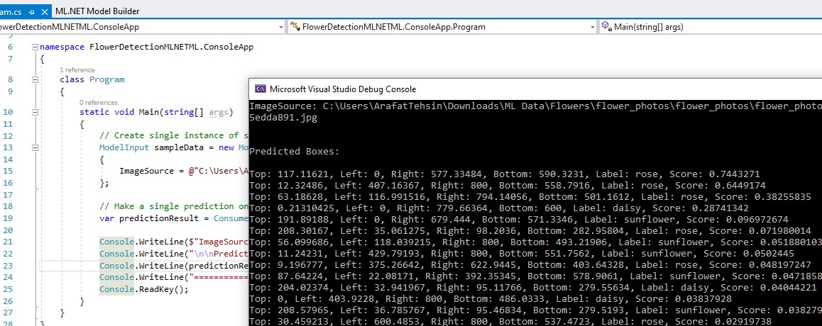Click the class icon beside ConsoleApp.Program
This screenshot has height=326, width=822.
(295, 27)
